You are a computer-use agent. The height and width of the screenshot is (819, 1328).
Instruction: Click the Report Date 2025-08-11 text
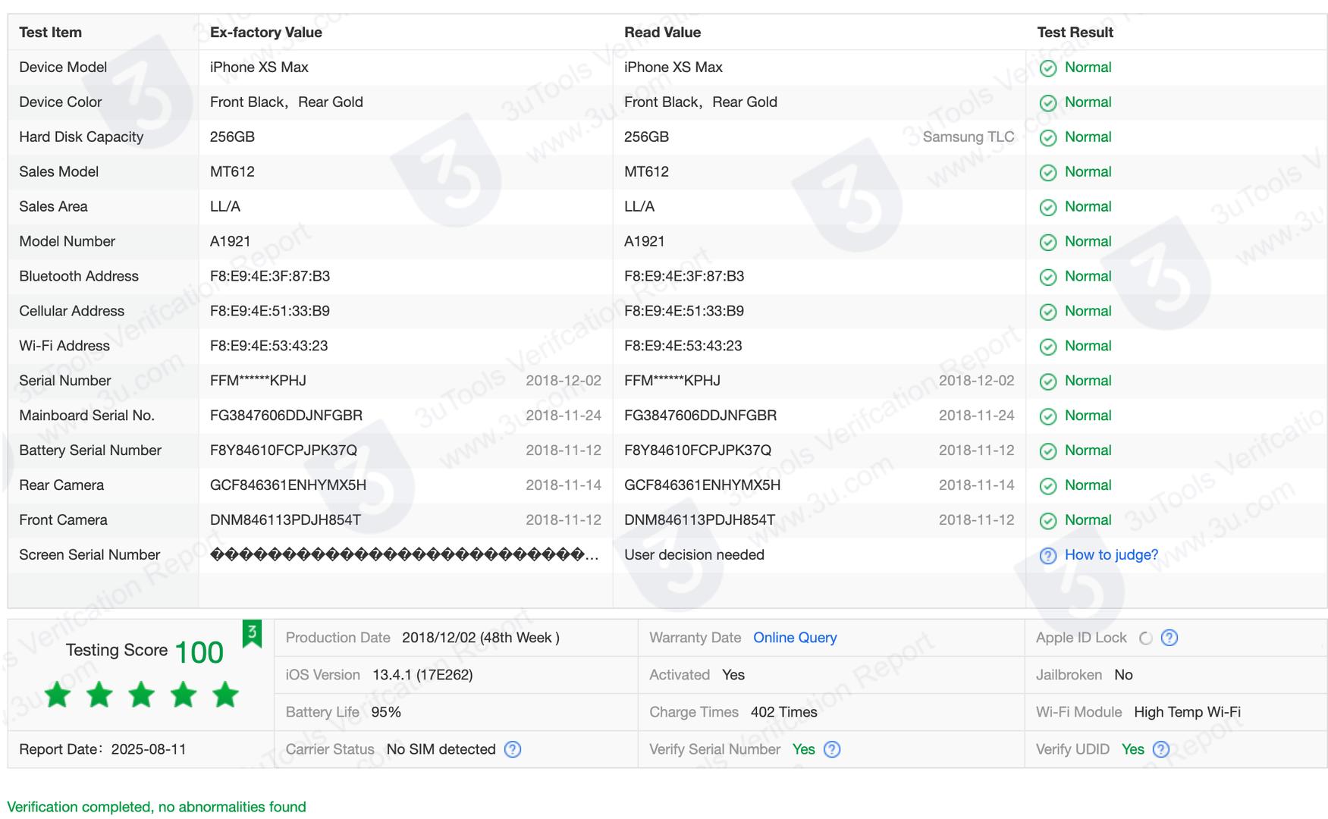pyautogui.click(x=102, y=749)
